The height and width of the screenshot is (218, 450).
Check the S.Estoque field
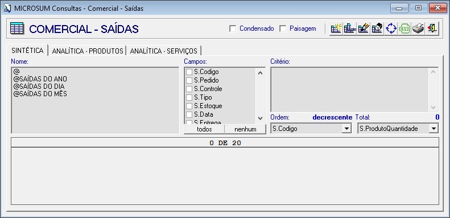189,106
